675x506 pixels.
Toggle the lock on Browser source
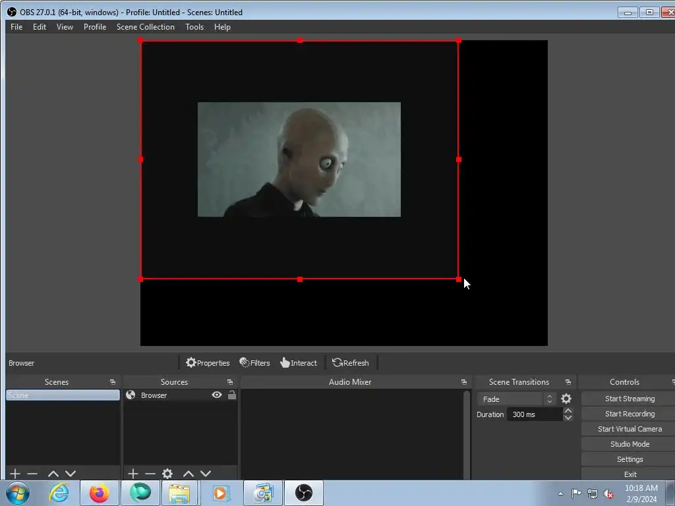point(232,395)
